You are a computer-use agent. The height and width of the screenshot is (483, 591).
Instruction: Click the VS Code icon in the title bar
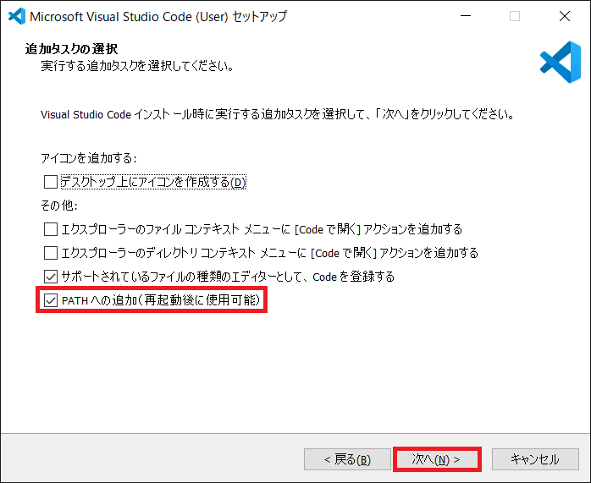pyautogui.click(x=17, y=16)
